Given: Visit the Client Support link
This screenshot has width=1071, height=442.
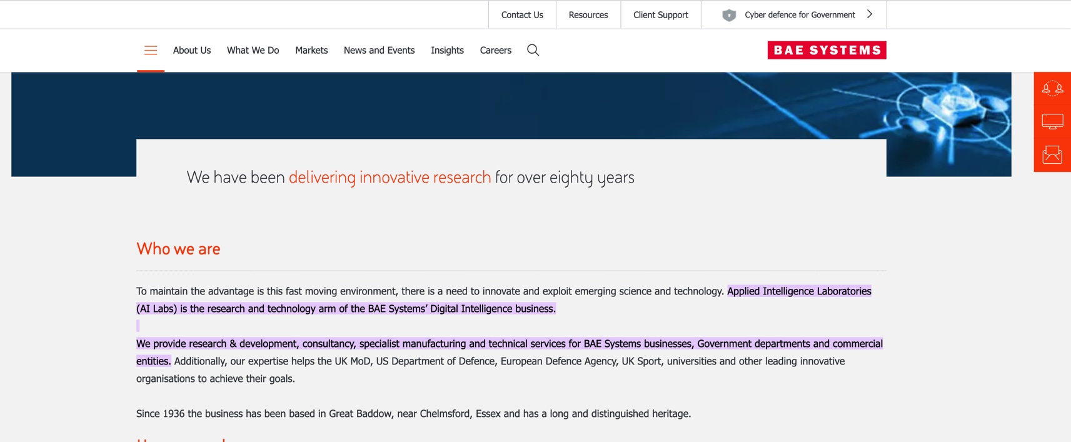Looking at the screenshot, I should tap(660, 15).
